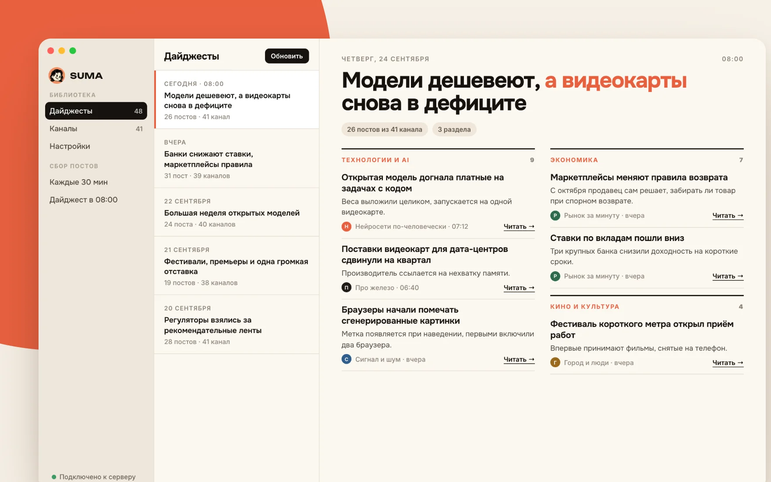The image size is (771, 482).
Task: Click the green fullscreen window button
Action: click(x=73, y=51)
